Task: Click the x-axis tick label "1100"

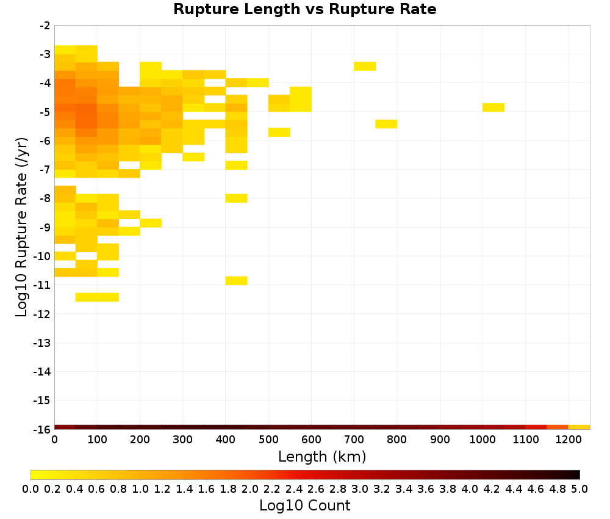Action: click(526, 440)
